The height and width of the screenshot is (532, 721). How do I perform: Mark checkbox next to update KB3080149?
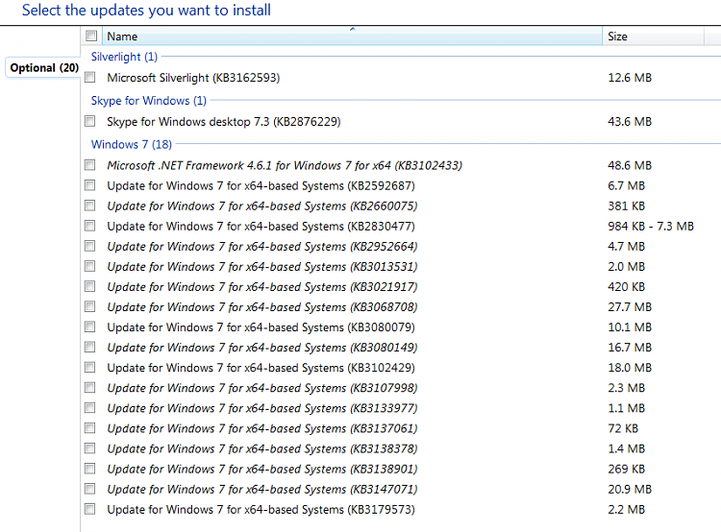pos(90,347)
